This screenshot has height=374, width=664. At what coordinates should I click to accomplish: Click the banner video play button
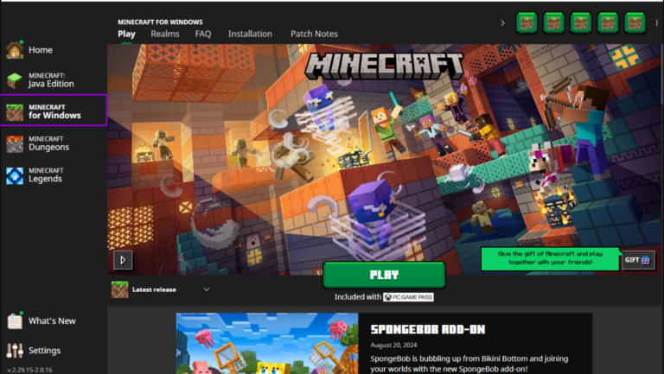[x=123, y=260]
